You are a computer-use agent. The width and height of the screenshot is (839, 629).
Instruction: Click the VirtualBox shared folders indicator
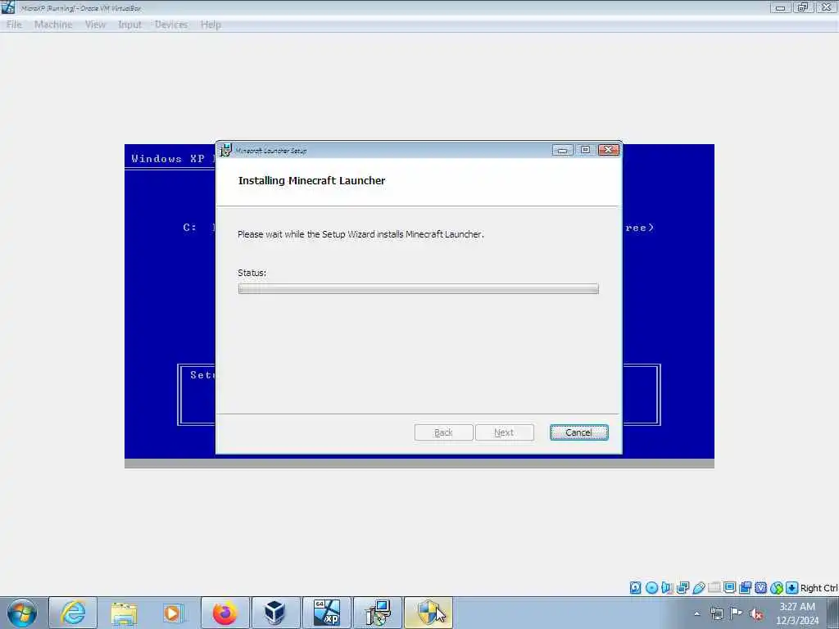click(714, 588)
